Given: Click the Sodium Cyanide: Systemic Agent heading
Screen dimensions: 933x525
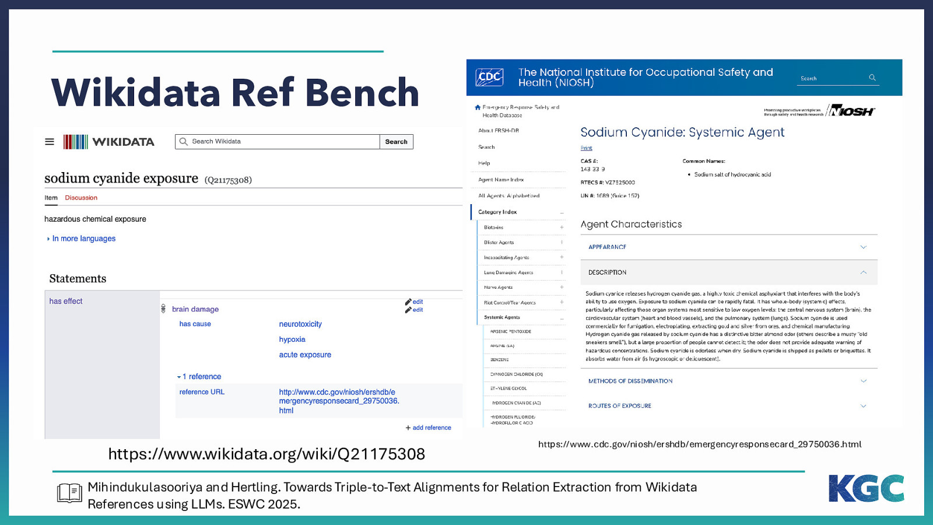Looking at the screenshot, I should tap(682, 132).
